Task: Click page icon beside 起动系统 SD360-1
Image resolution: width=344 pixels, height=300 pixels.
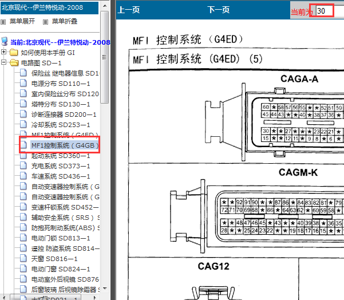Action: 23,155
